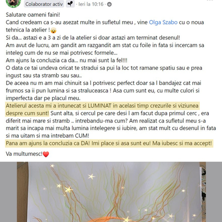Viewport: 222px width, 222px height.
Task: Open the attached drawing photo
Action: 112,192
